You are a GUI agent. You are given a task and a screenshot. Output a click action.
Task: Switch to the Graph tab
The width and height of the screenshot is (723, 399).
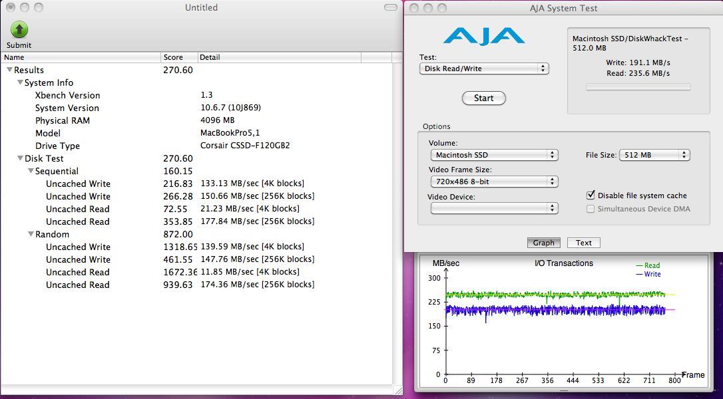coord(544,243)
